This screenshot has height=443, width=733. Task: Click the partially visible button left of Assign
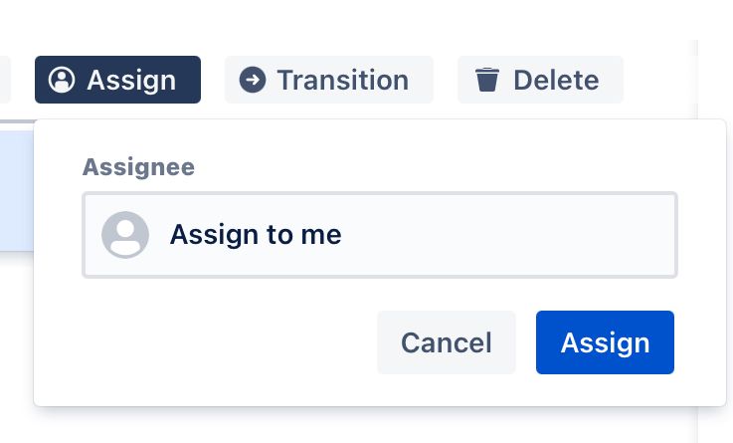coord(5,80)
